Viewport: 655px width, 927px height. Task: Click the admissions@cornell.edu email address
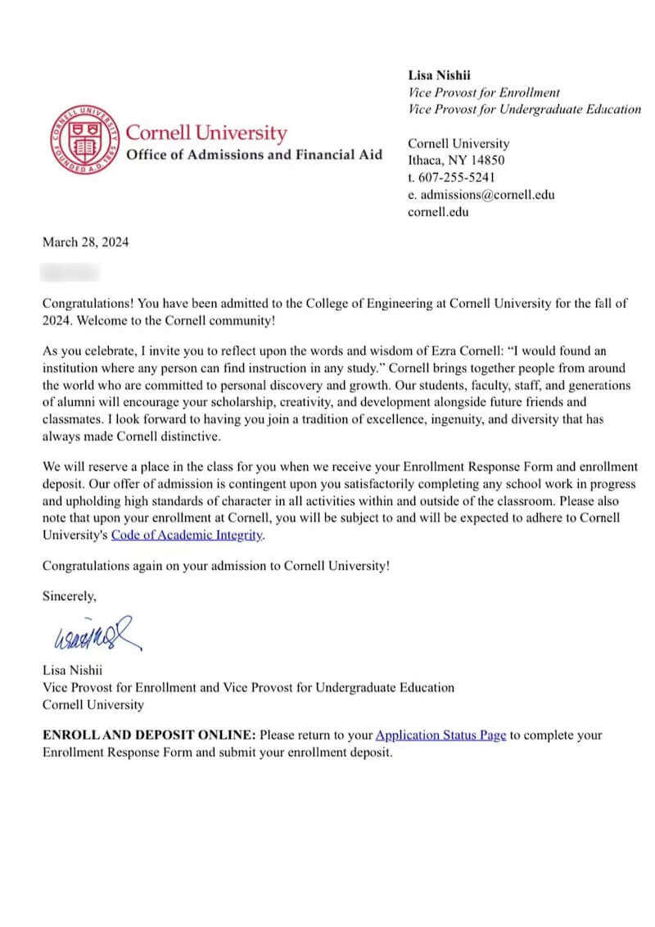pyautogui.click(x=487, y=195)
